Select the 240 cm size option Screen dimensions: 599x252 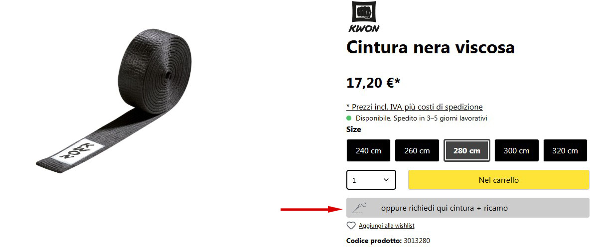(368, 150)
